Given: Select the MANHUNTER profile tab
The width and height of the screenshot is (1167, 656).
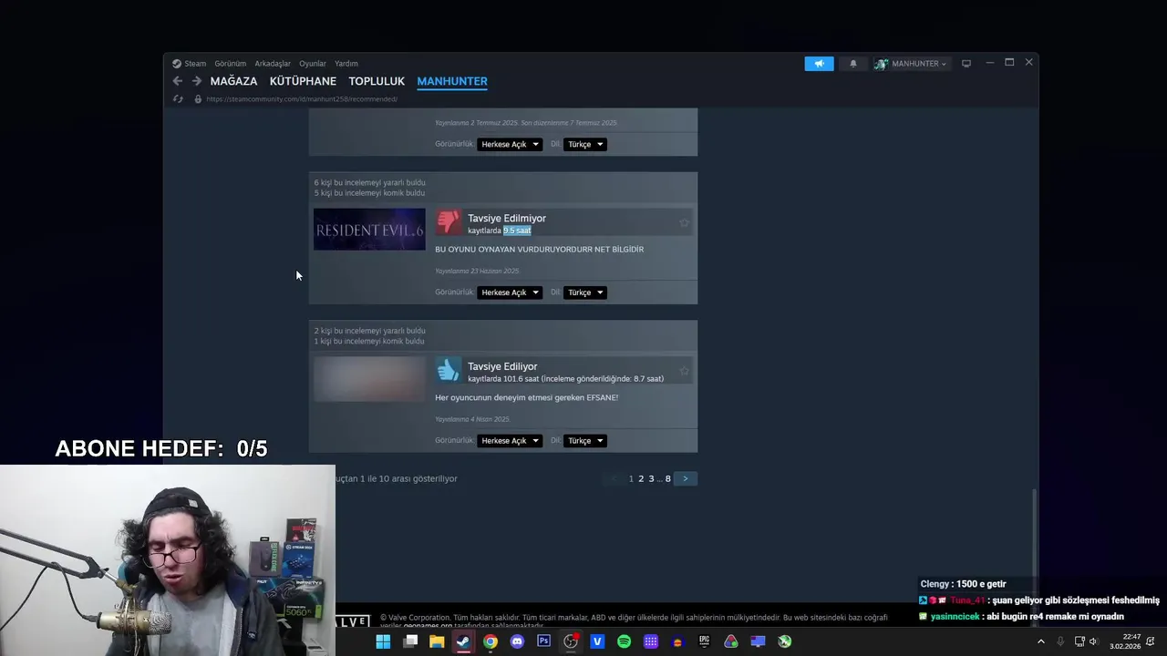Looking at the screenshot, I should point(452,81).
